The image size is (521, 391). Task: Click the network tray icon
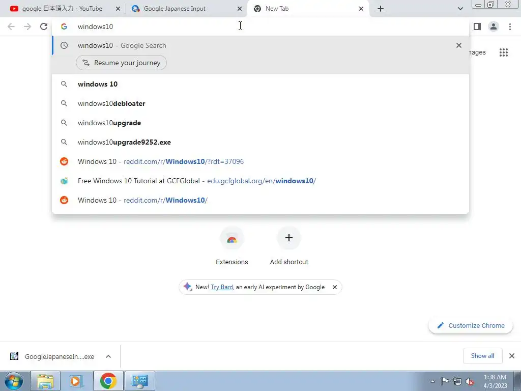coord(457,381)
